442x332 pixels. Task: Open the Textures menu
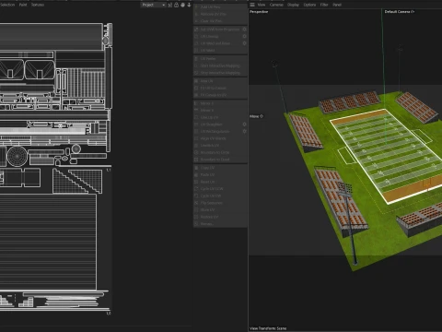(x=38, y=5)
